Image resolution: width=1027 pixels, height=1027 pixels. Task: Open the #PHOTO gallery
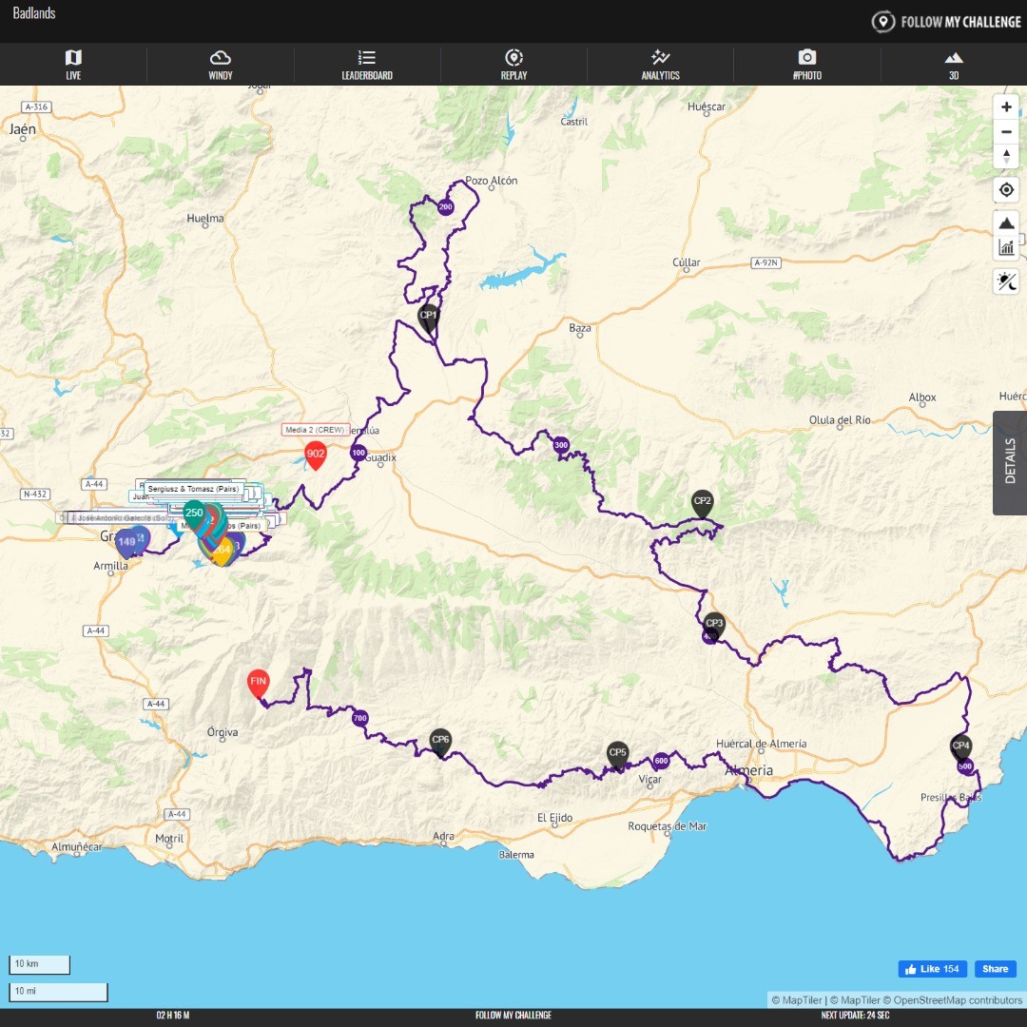point(807,65)
